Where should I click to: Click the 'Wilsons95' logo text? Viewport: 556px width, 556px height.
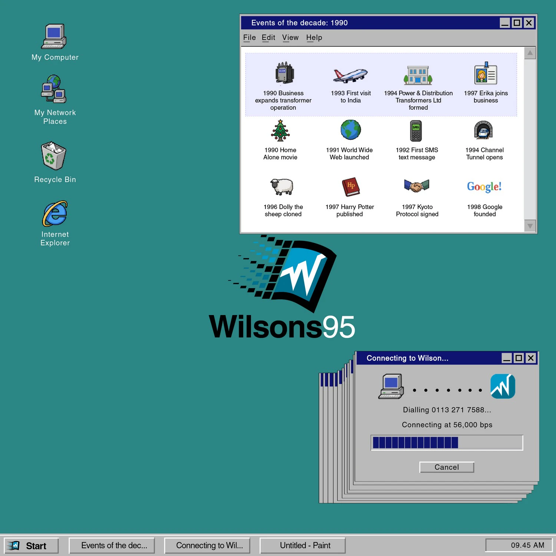click(282, 327)
